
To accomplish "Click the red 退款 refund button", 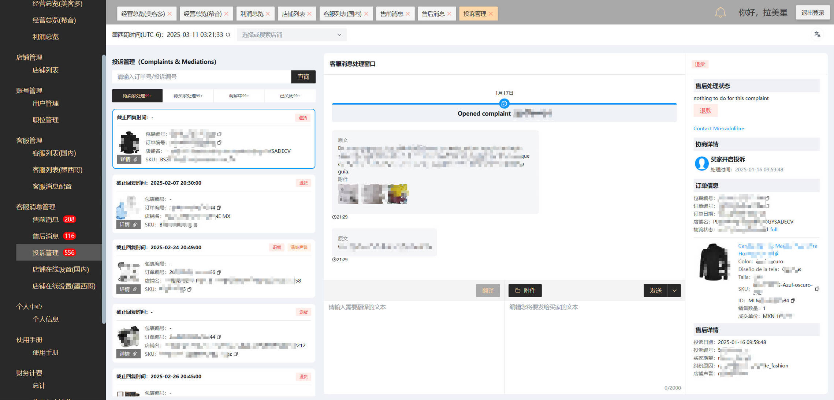I will point(705,111).
